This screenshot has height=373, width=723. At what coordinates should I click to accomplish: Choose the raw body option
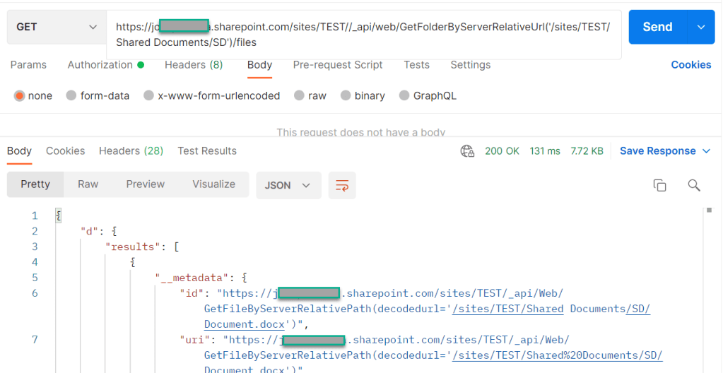[x=299, y=96]
